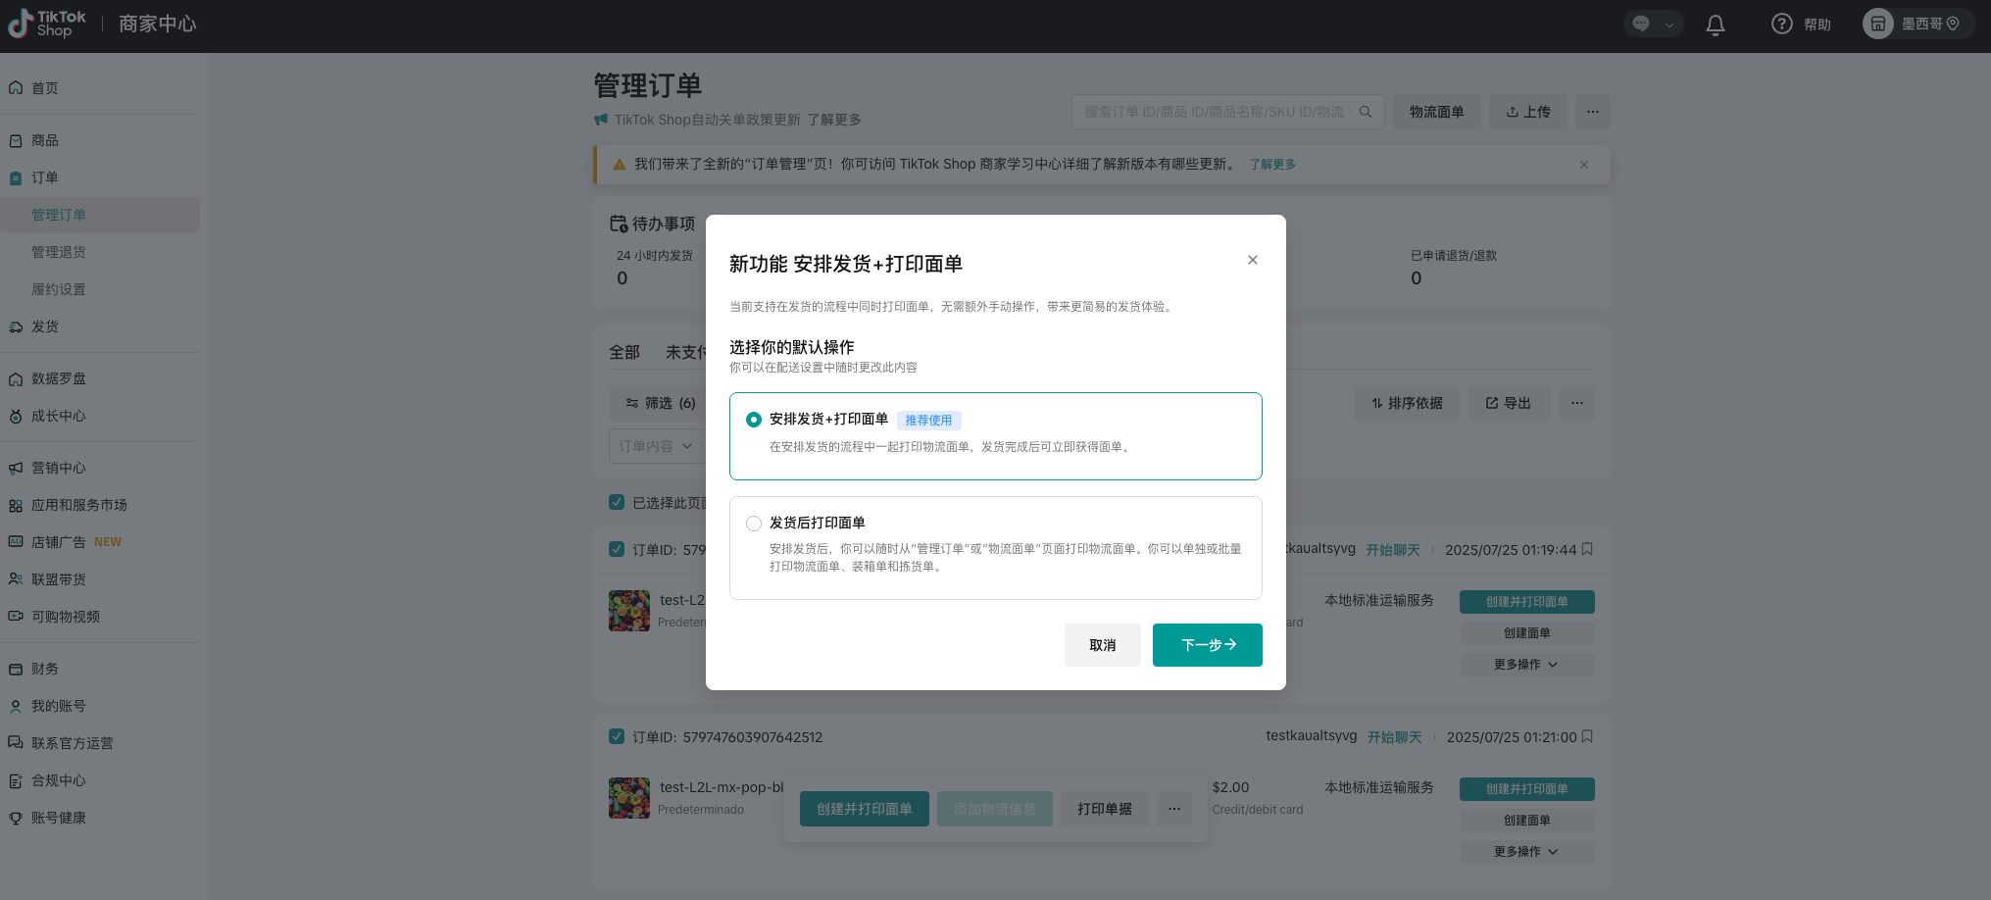This screenshot has width=1991, height=900.
Task: Click the bookmark flag icon on second order
Action: (x=1587, y=736)
